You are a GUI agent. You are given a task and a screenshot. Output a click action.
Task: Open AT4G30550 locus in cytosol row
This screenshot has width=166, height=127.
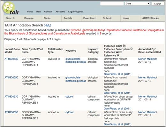(x=11, y=112)
